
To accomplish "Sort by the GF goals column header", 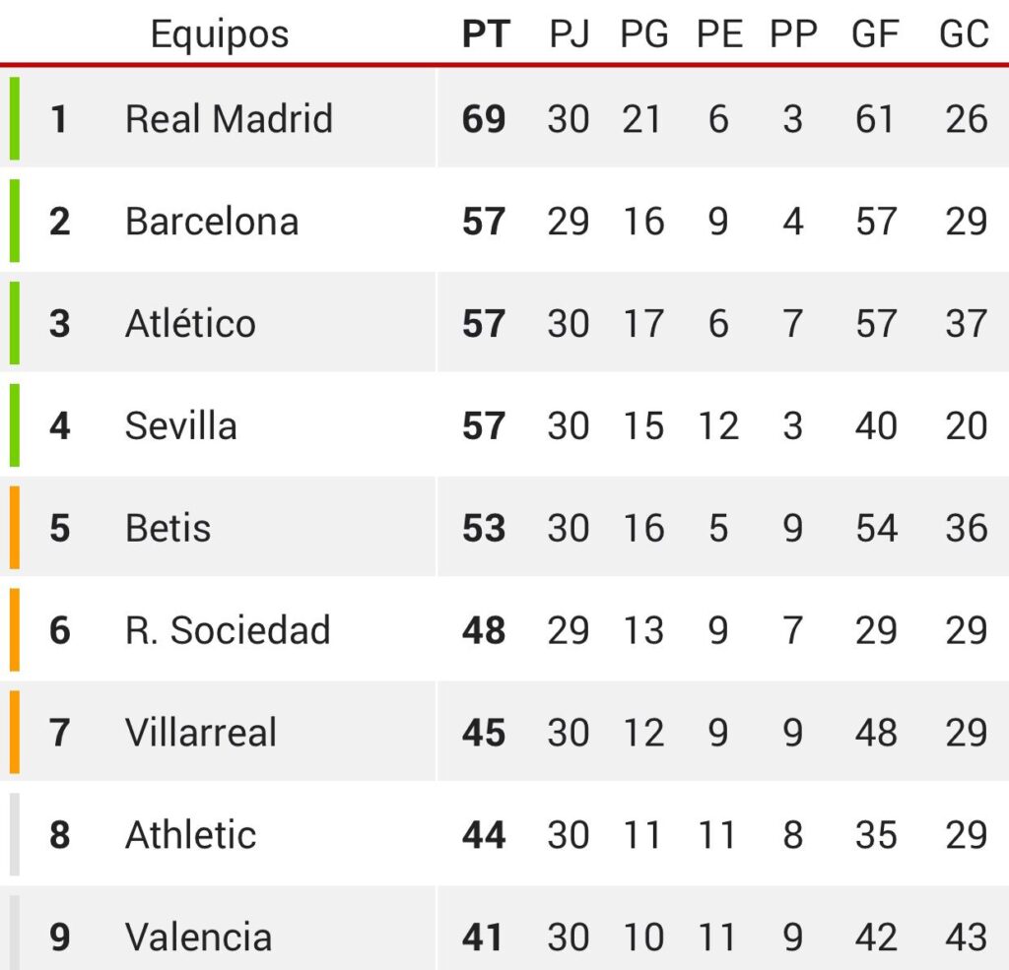I will [x=875, y=33].
